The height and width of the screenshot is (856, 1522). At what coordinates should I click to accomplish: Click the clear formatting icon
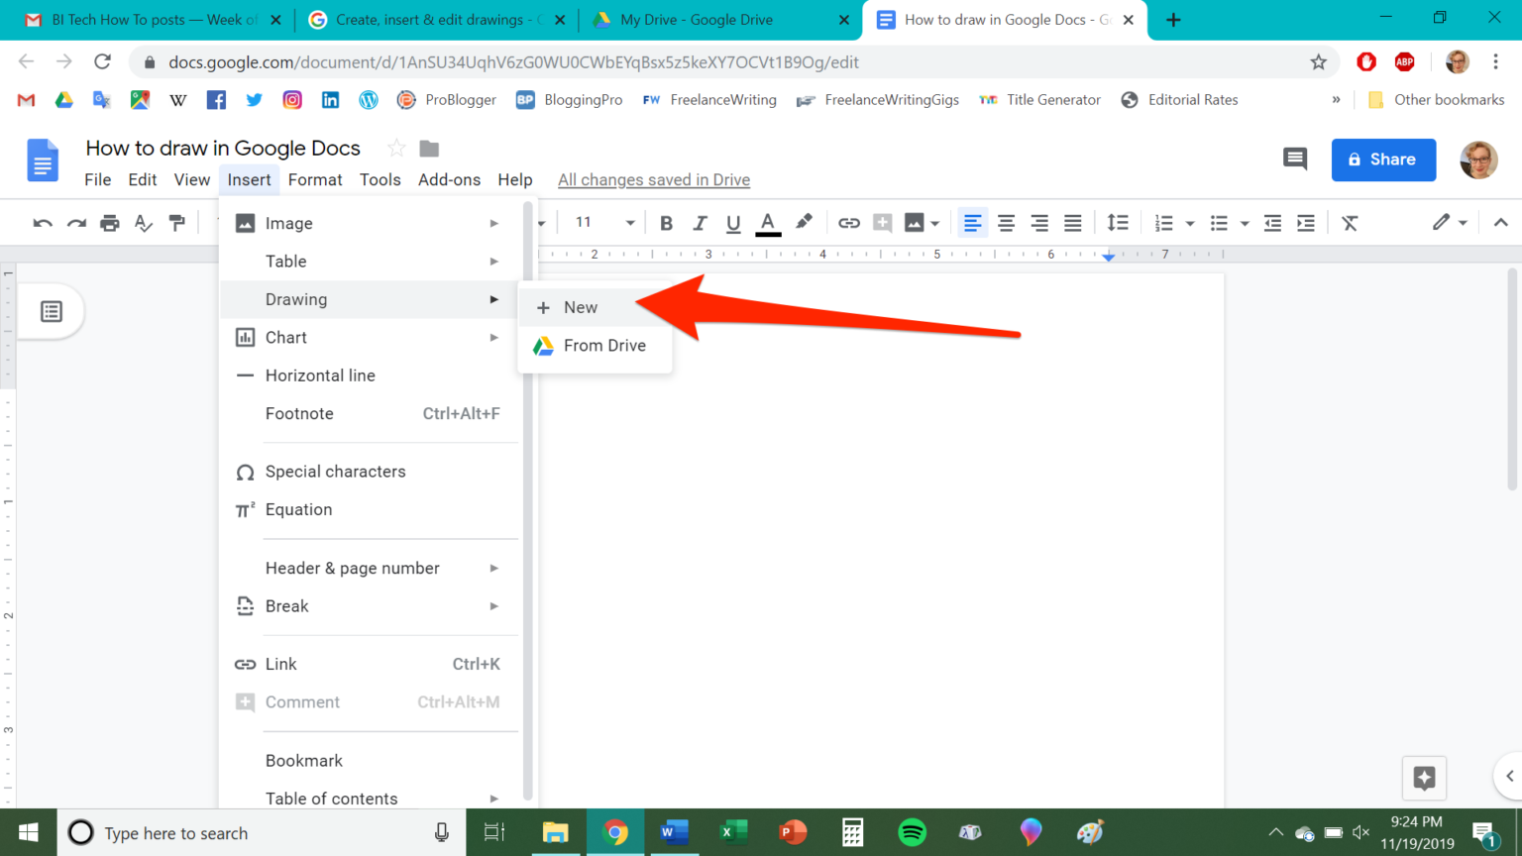tap(1350, 222)
